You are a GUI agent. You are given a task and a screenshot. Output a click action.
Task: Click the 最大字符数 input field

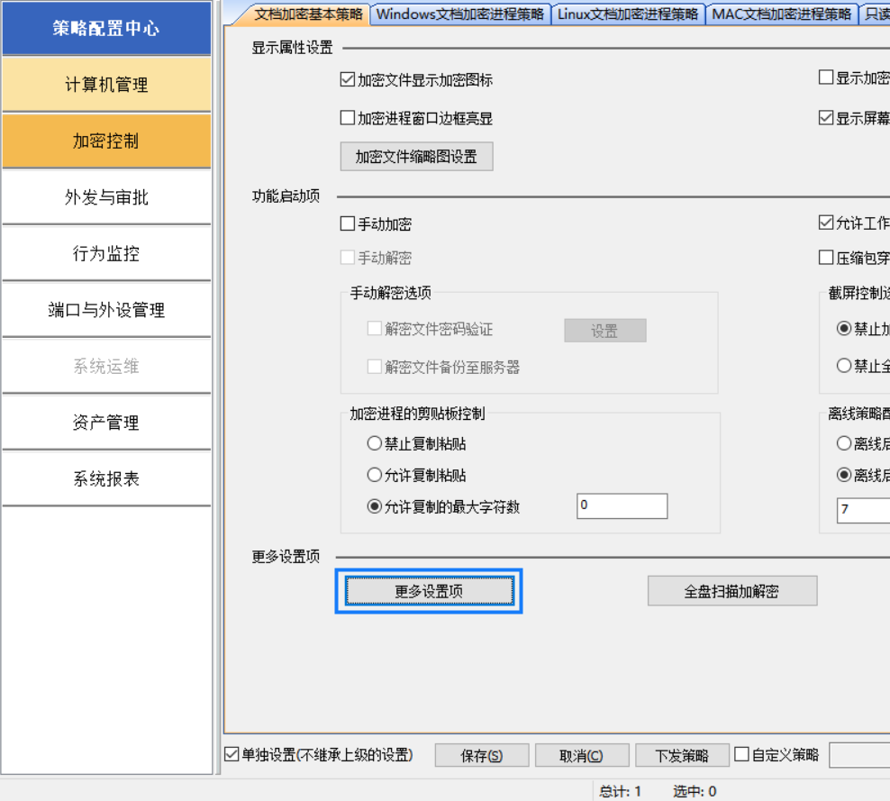coord(622,506)
